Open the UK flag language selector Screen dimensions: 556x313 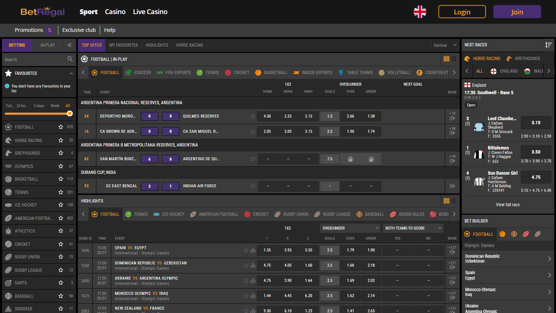pyautogui.click(x=420, y=12)
